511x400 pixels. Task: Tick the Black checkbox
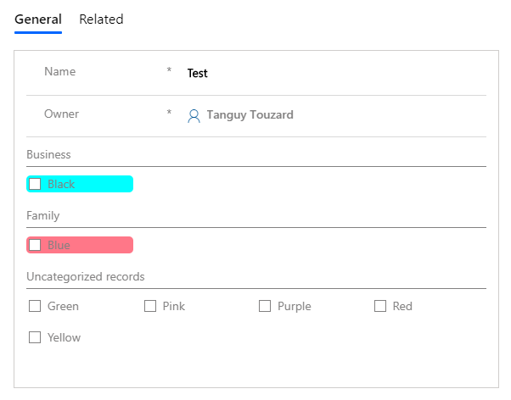pos(35,184)
